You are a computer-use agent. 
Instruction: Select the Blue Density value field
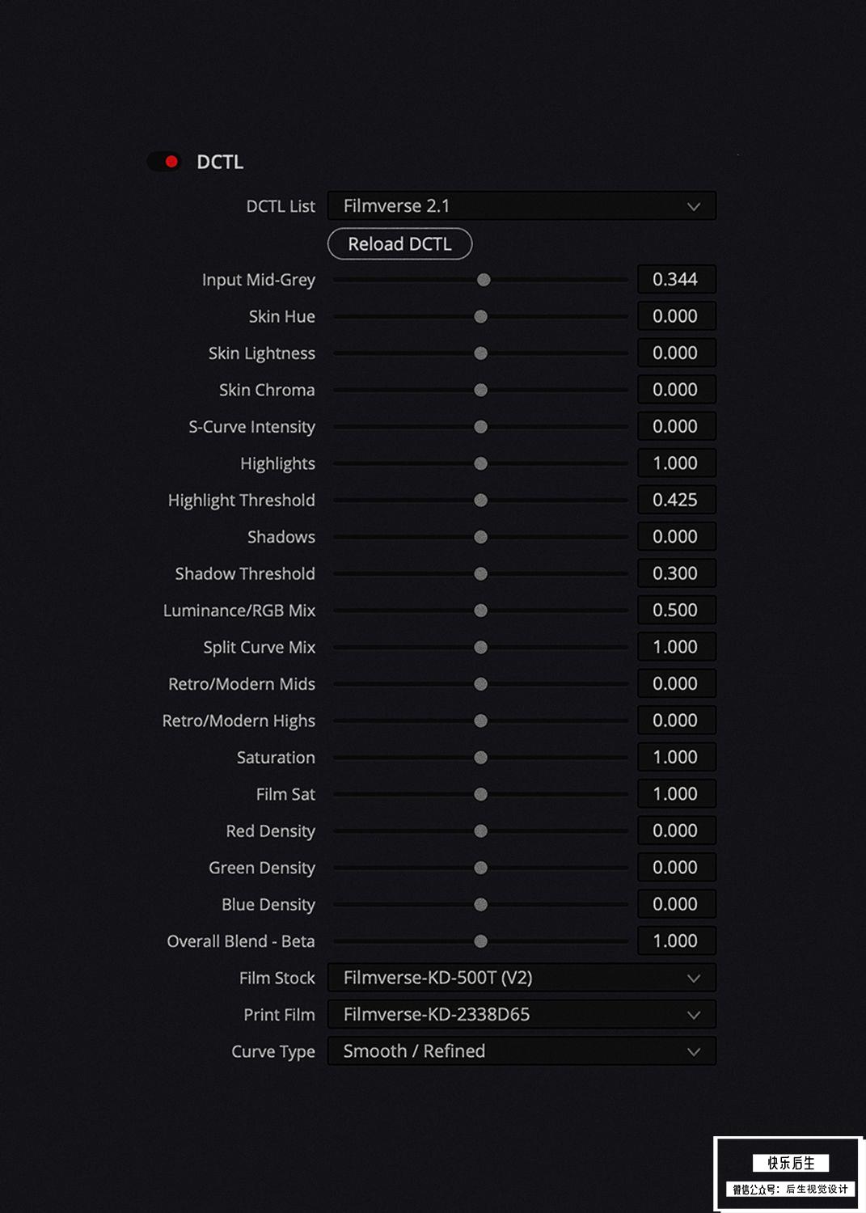pyautogui.click(x=676, y=904)
